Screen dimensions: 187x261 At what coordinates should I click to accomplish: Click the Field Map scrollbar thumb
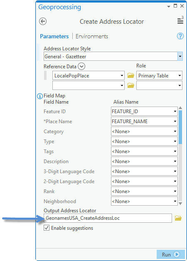coord(180,127)
